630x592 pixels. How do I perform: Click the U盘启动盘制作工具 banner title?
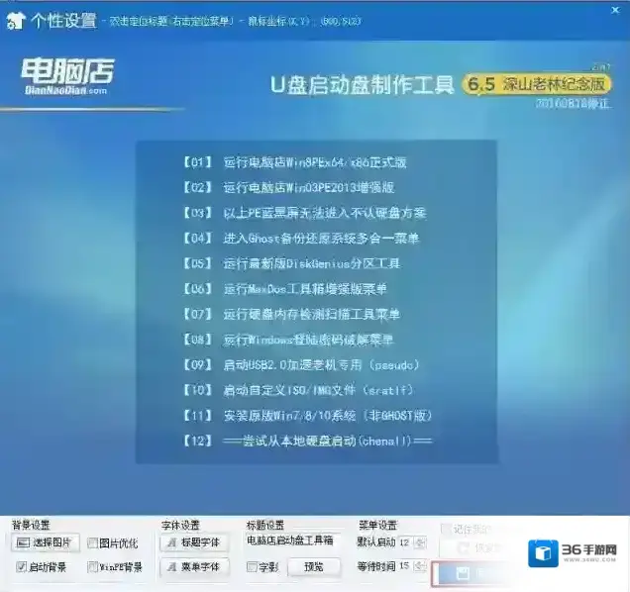click(362, 85)
